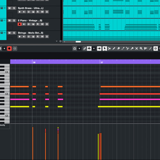
Task: Open track list settings gear icon
Action: coord(60,41)
